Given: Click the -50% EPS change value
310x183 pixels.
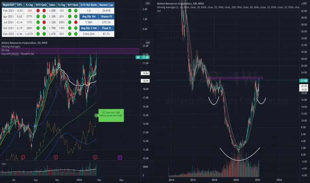Looking at the screenshot, I should [x=30, y=11].
